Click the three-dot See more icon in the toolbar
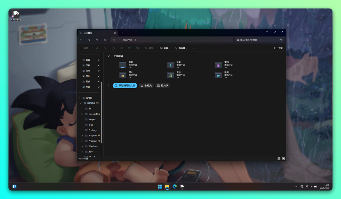 (194, 48)
